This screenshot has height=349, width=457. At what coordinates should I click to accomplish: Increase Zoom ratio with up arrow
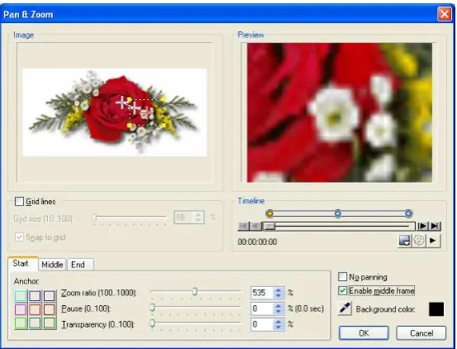278,289
